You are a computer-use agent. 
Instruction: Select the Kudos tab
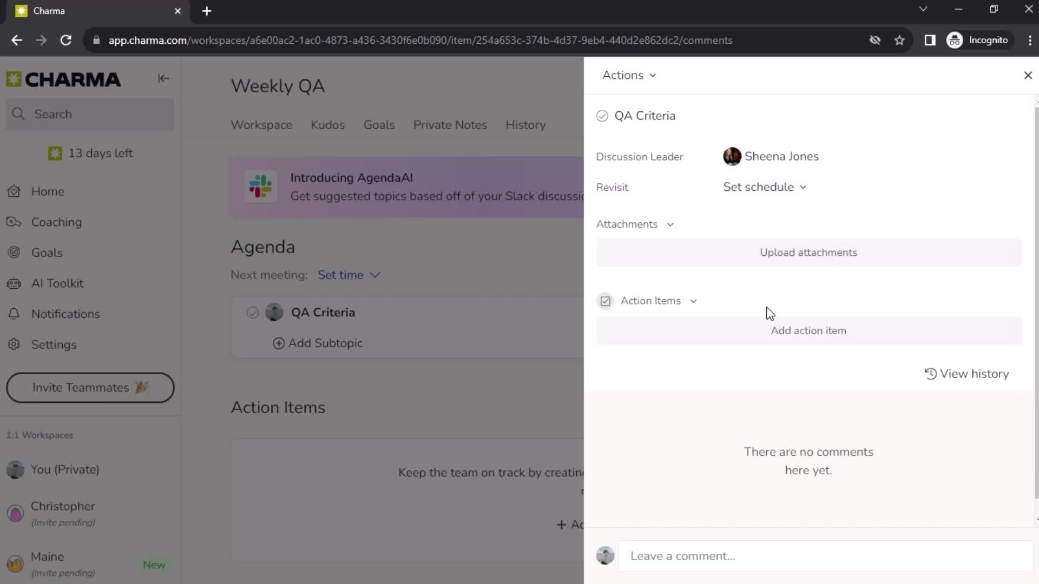(327, 124)
